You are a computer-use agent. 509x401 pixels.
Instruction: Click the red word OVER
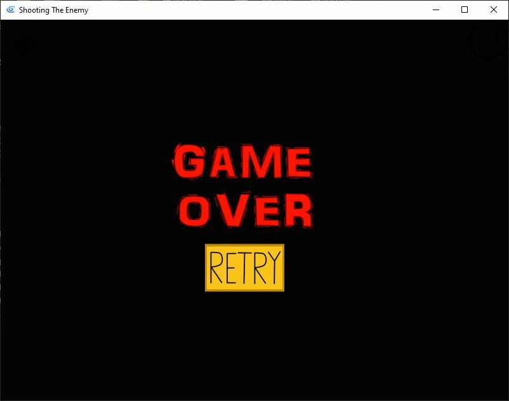point(246,211)
